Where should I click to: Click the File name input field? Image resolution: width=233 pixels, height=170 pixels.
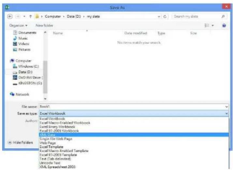tap(132, 107)
